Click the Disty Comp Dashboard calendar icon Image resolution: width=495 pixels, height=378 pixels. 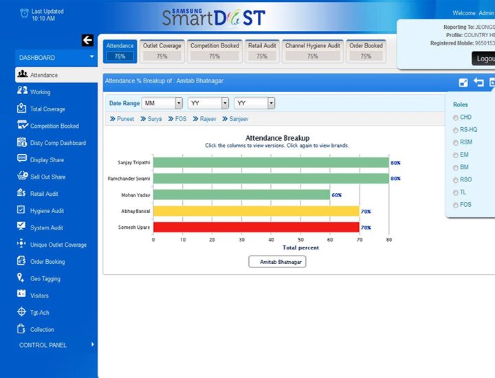[22, 142]
